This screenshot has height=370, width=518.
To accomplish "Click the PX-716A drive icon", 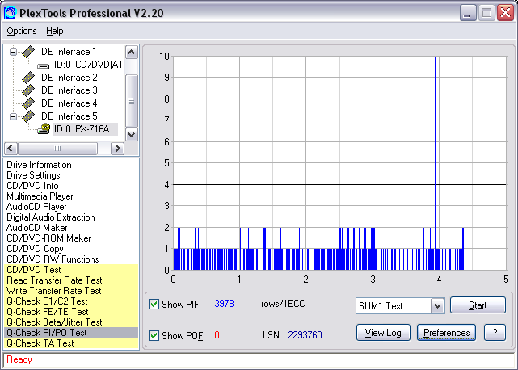I will click(x=44, y=128).
